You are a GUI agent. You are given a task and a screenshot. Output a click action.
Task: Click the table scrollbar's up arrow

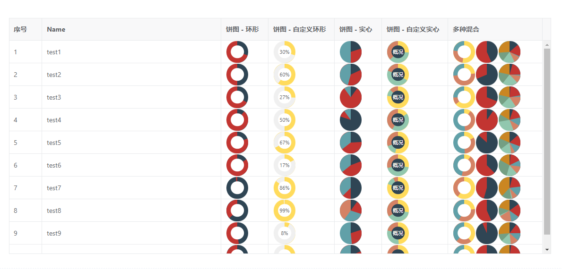(x=547, y=45)
